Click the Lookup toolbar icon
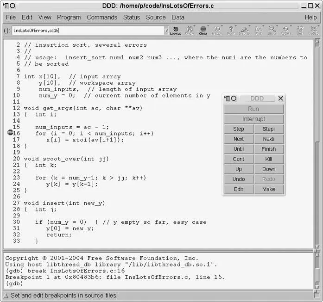 pyautogui.click(x=176, y=30)
